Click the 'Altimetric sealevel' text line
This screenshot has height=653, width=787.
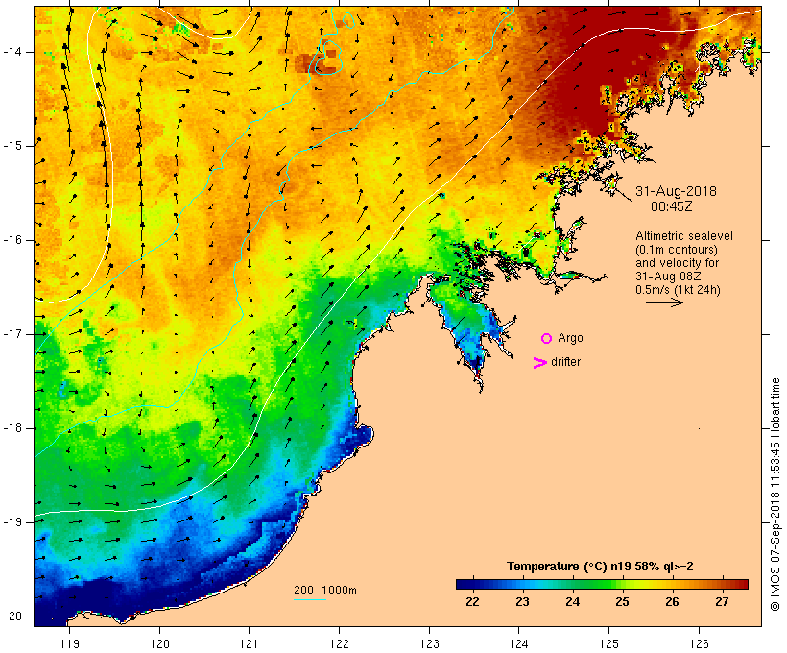(x=684, y=236)
